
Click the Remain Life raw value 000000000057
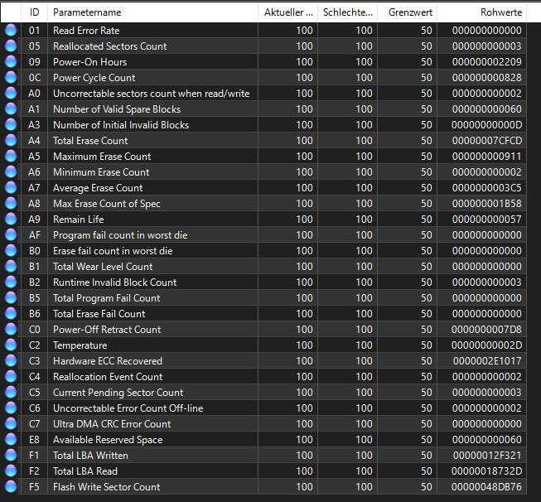(x=487, y=219)
